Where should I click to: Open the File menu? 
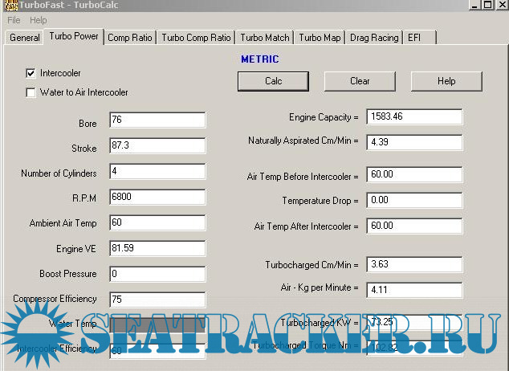click(14, 20)
